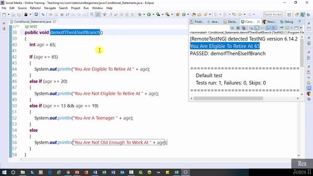Click the External Tools run icon
The height and width of the screenshot is (176, 313).
point(167,14)
